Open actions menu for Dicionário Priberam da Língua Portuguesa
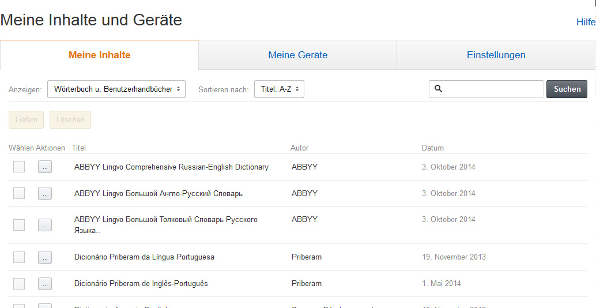Screen dimensions: 596x308 point(45,257)
